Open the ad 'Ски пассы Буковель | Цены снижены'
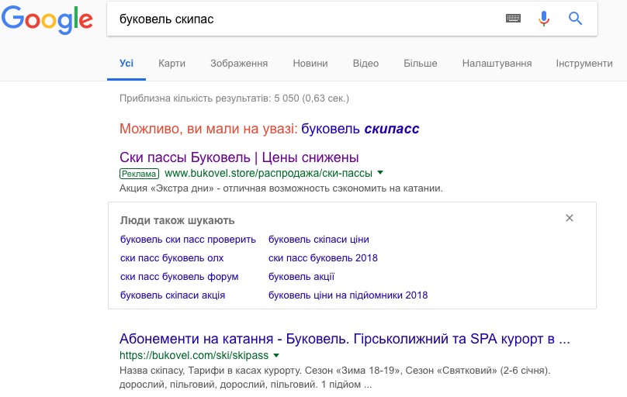This screenshot has height=397, width=627. pyautogui.click(x=239, y=157)
